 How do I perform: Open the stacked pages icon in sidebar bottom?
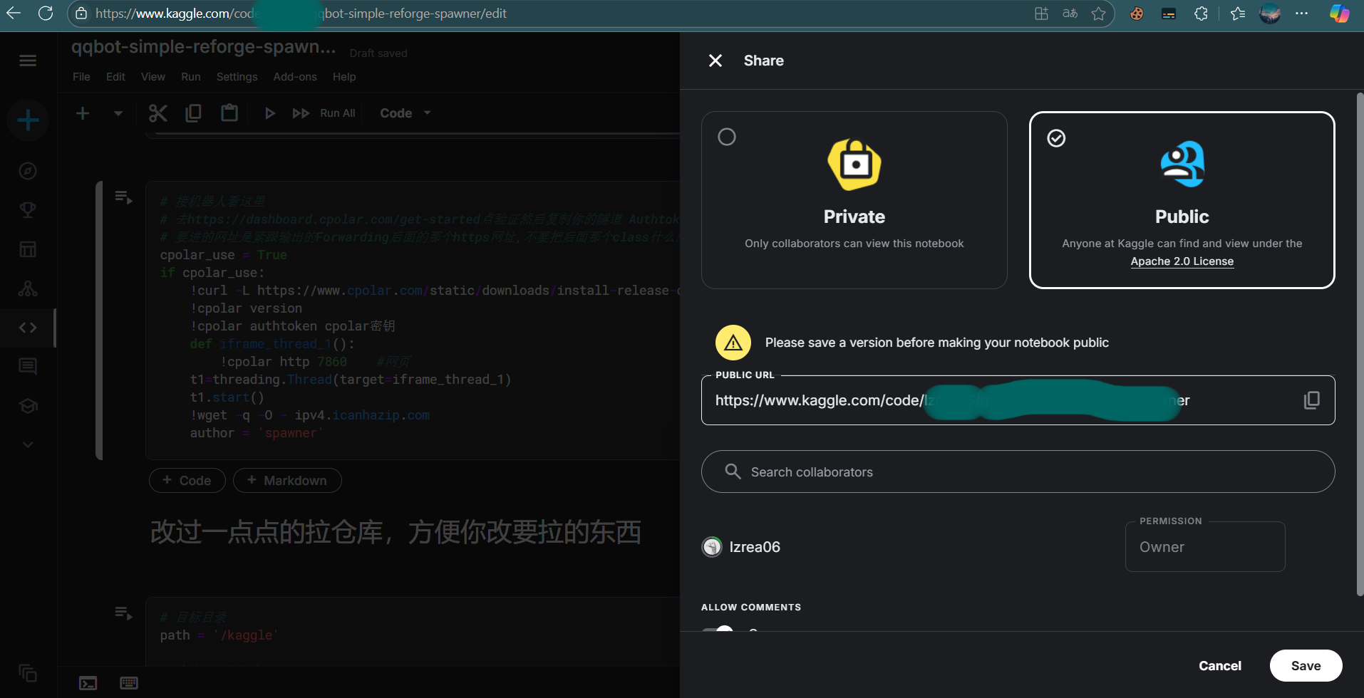point(28,673)
